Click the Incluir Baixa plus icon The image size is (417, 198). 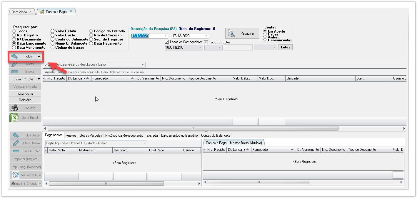[x=16, y=136]
